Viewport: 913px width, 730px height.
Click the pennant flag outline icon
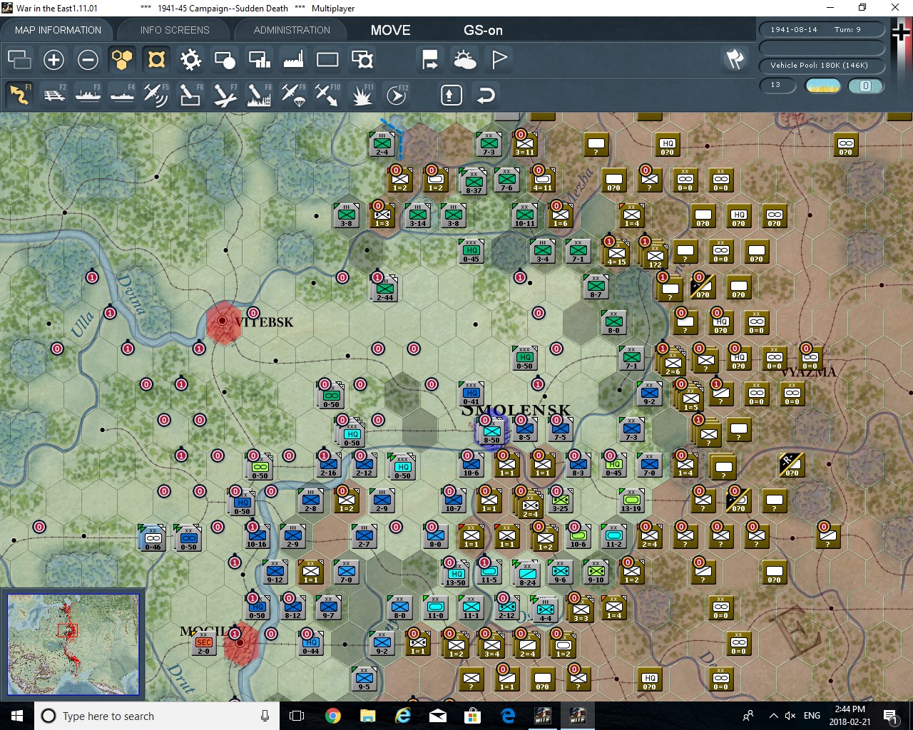pos(499,60)
